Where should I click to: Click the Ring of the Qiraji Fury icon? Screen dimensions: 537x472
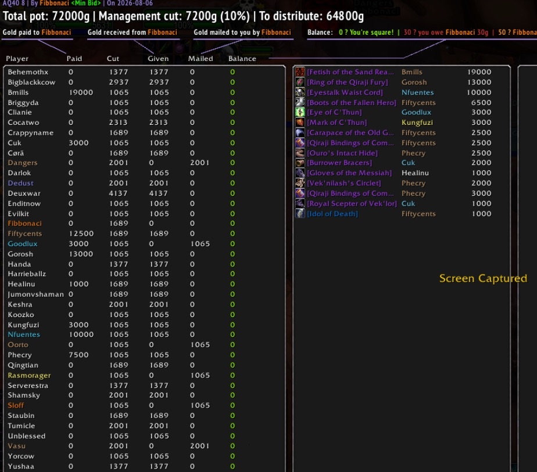(x=300, y=82)
